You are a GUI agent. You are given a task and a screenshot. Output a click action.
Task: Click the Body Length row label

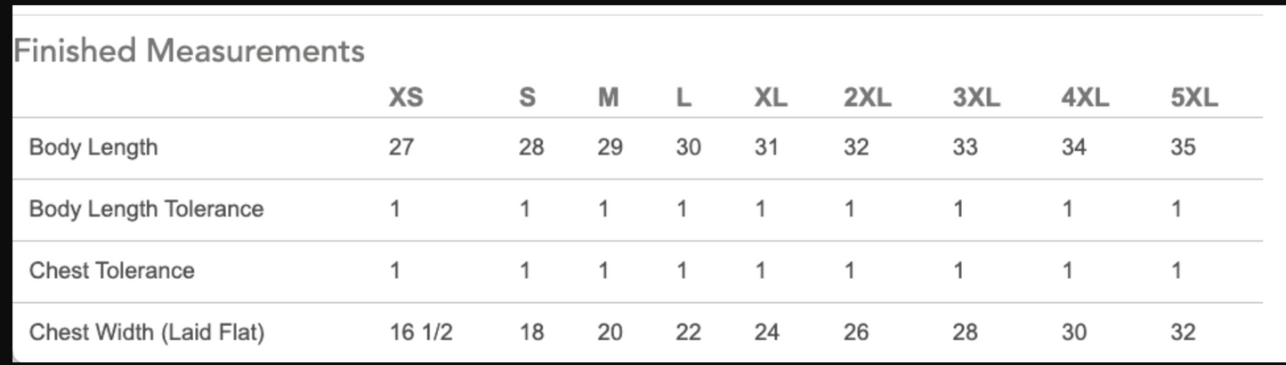93,147
